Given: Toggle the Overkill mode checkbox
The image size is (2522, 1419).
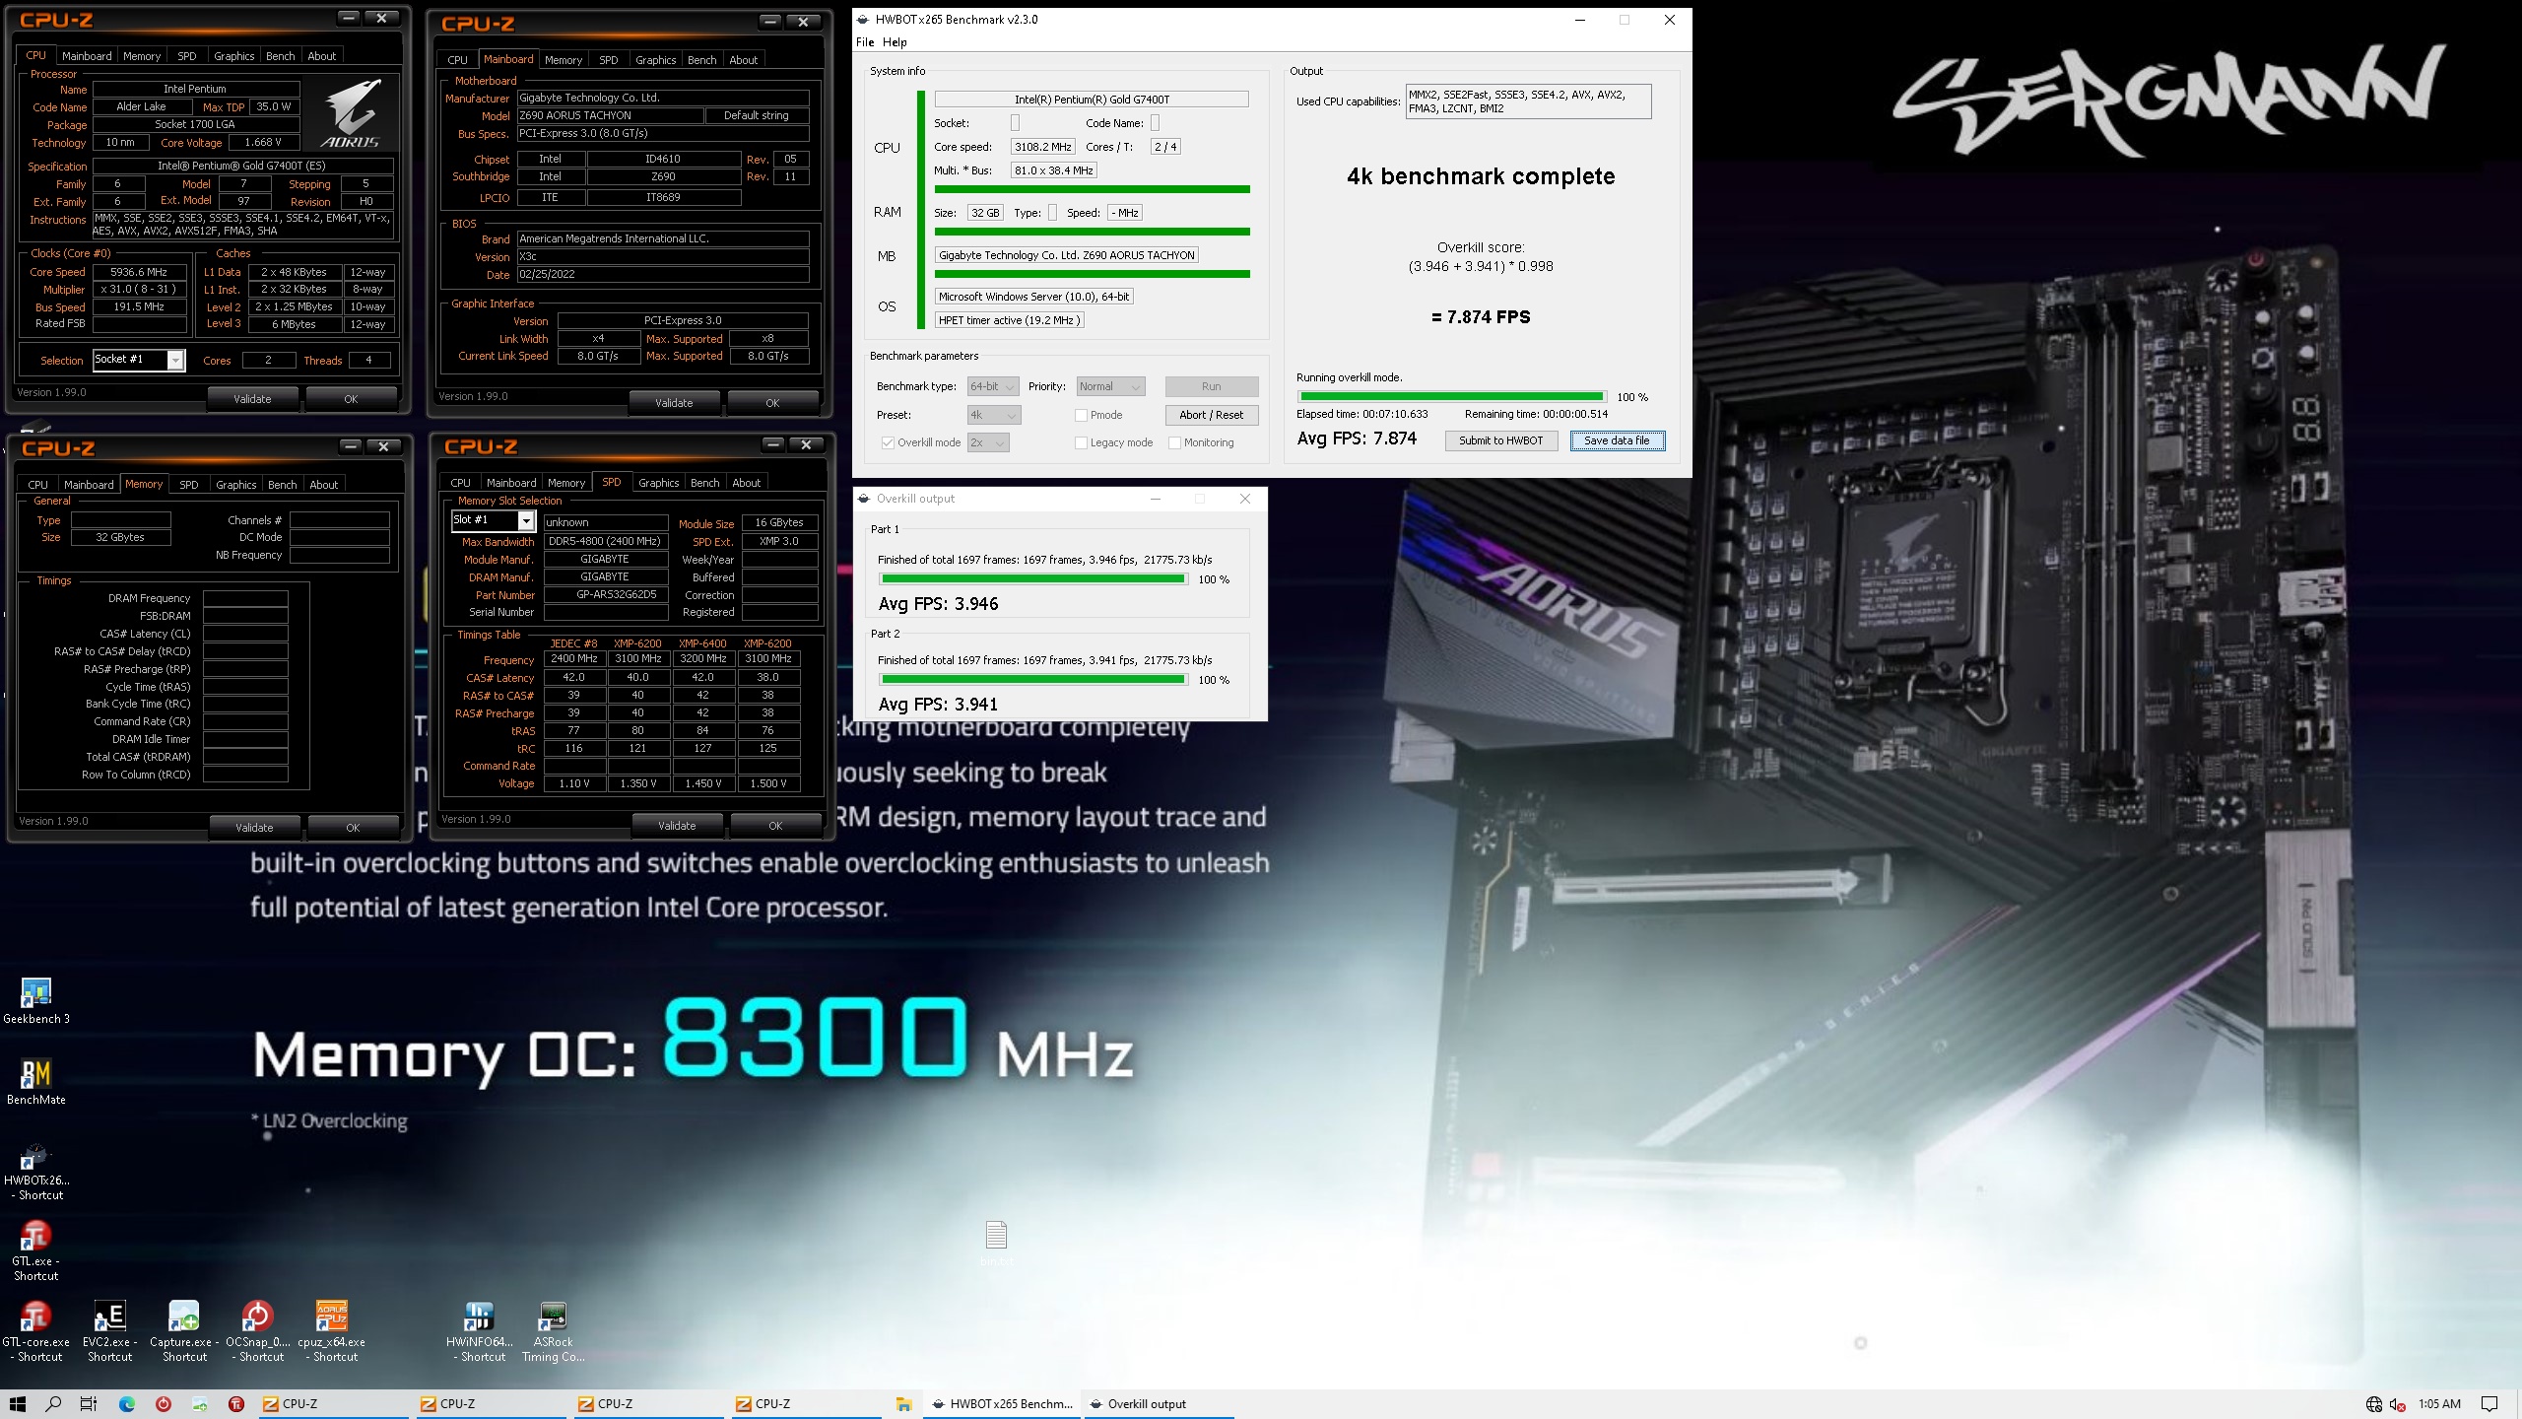Looking at the screenshot, I should pos(888,442).
